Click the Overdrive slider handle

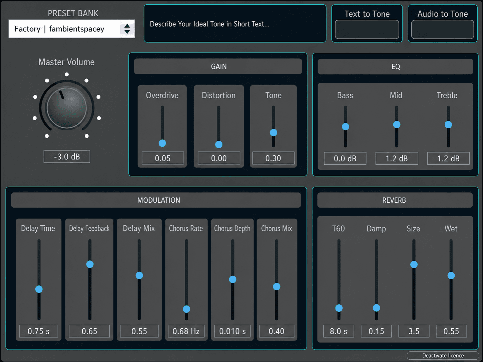[x=162, y=143]
